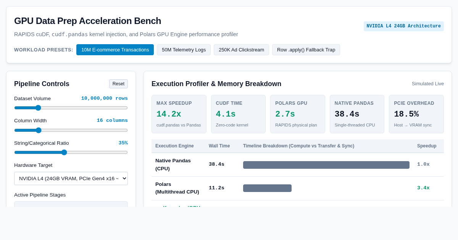Click the 16 columns value

112,120
